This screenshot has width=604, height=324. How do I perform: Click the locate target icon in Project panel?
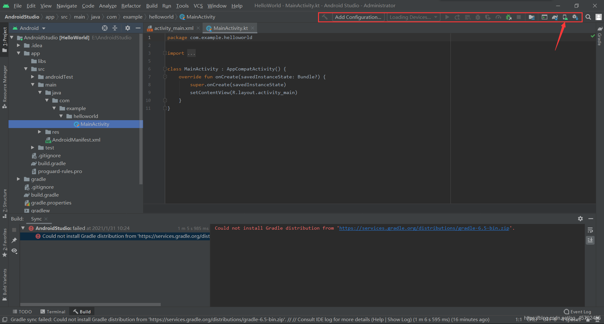pos(105,28)
